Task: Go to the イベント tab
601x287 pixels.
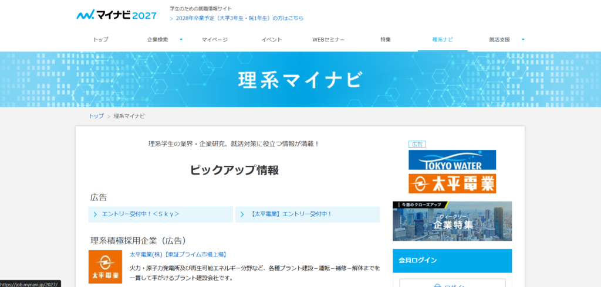Action: click(x=271, y=40)
